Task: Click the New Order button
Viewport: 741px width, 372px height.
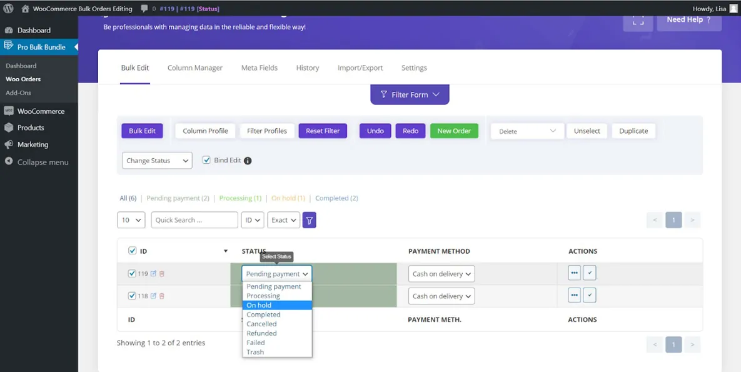Action: (x=454, y=131)
